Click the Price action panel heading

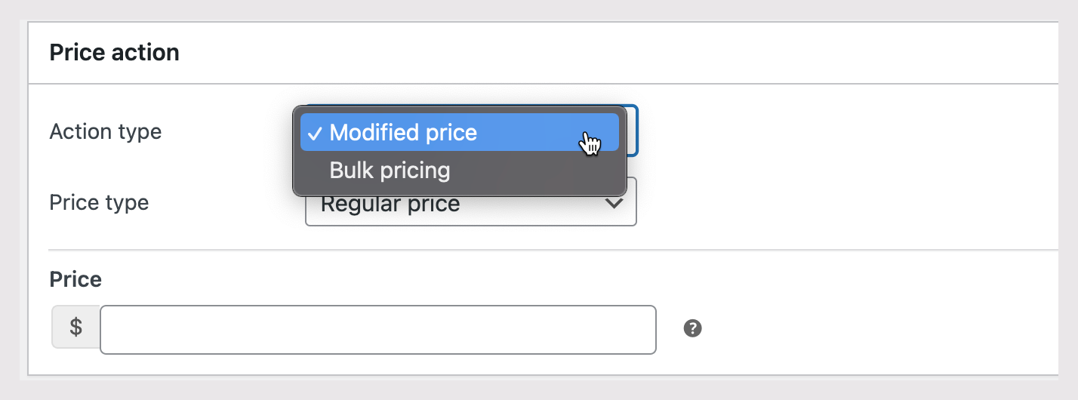coord(114,53)
